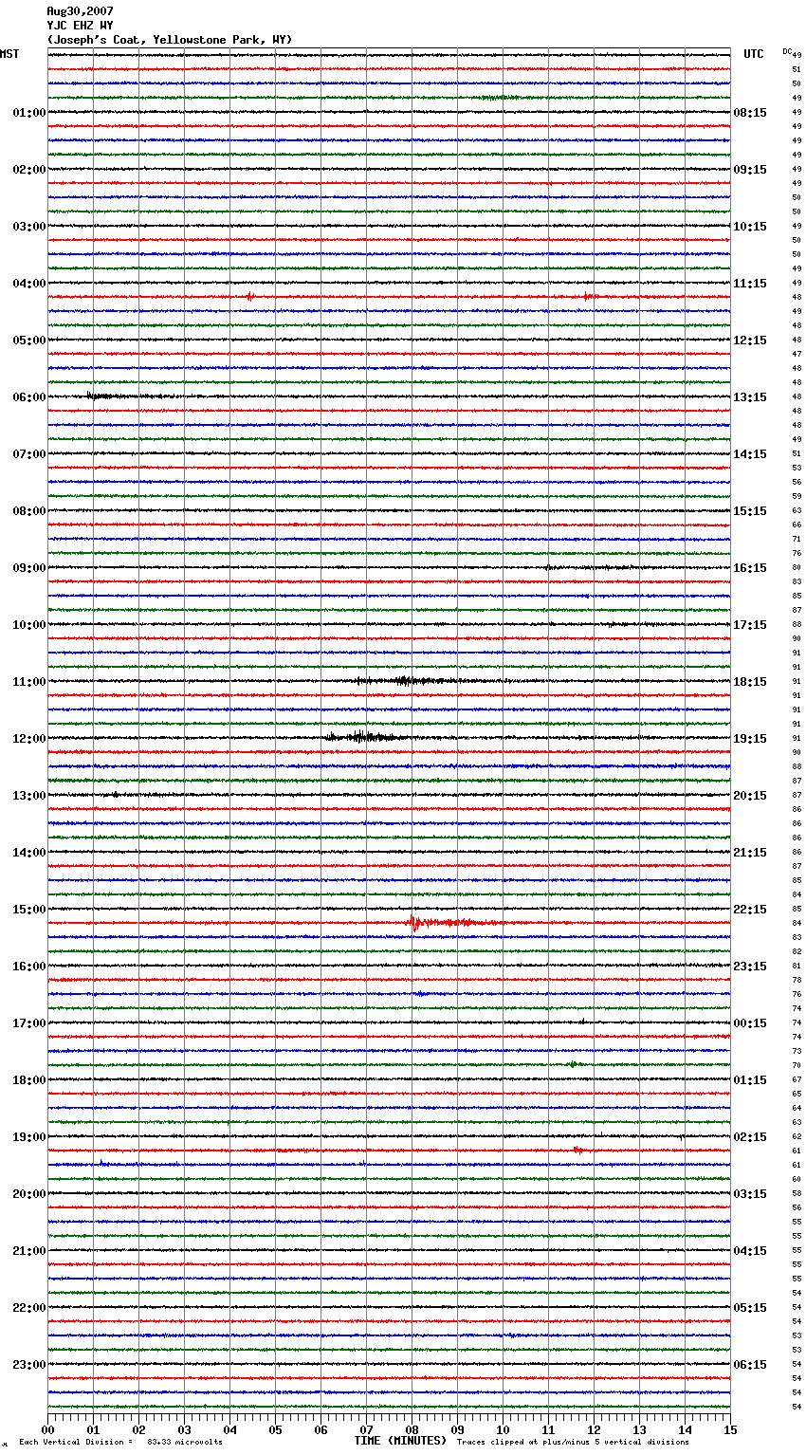
Task: Click the '03' minute axis tick label
Action: [184, 1429]
